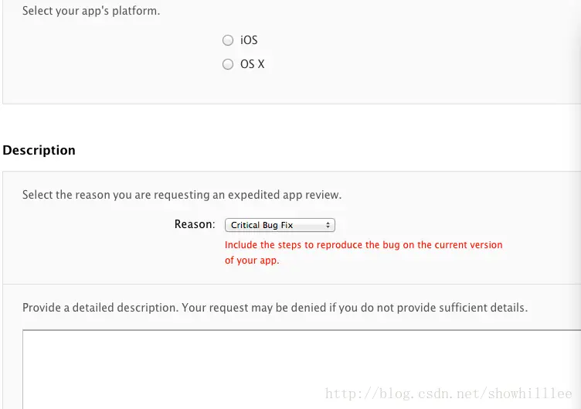
Task: Click the "Select the reason" expedited review instruction
Action: 182,195
